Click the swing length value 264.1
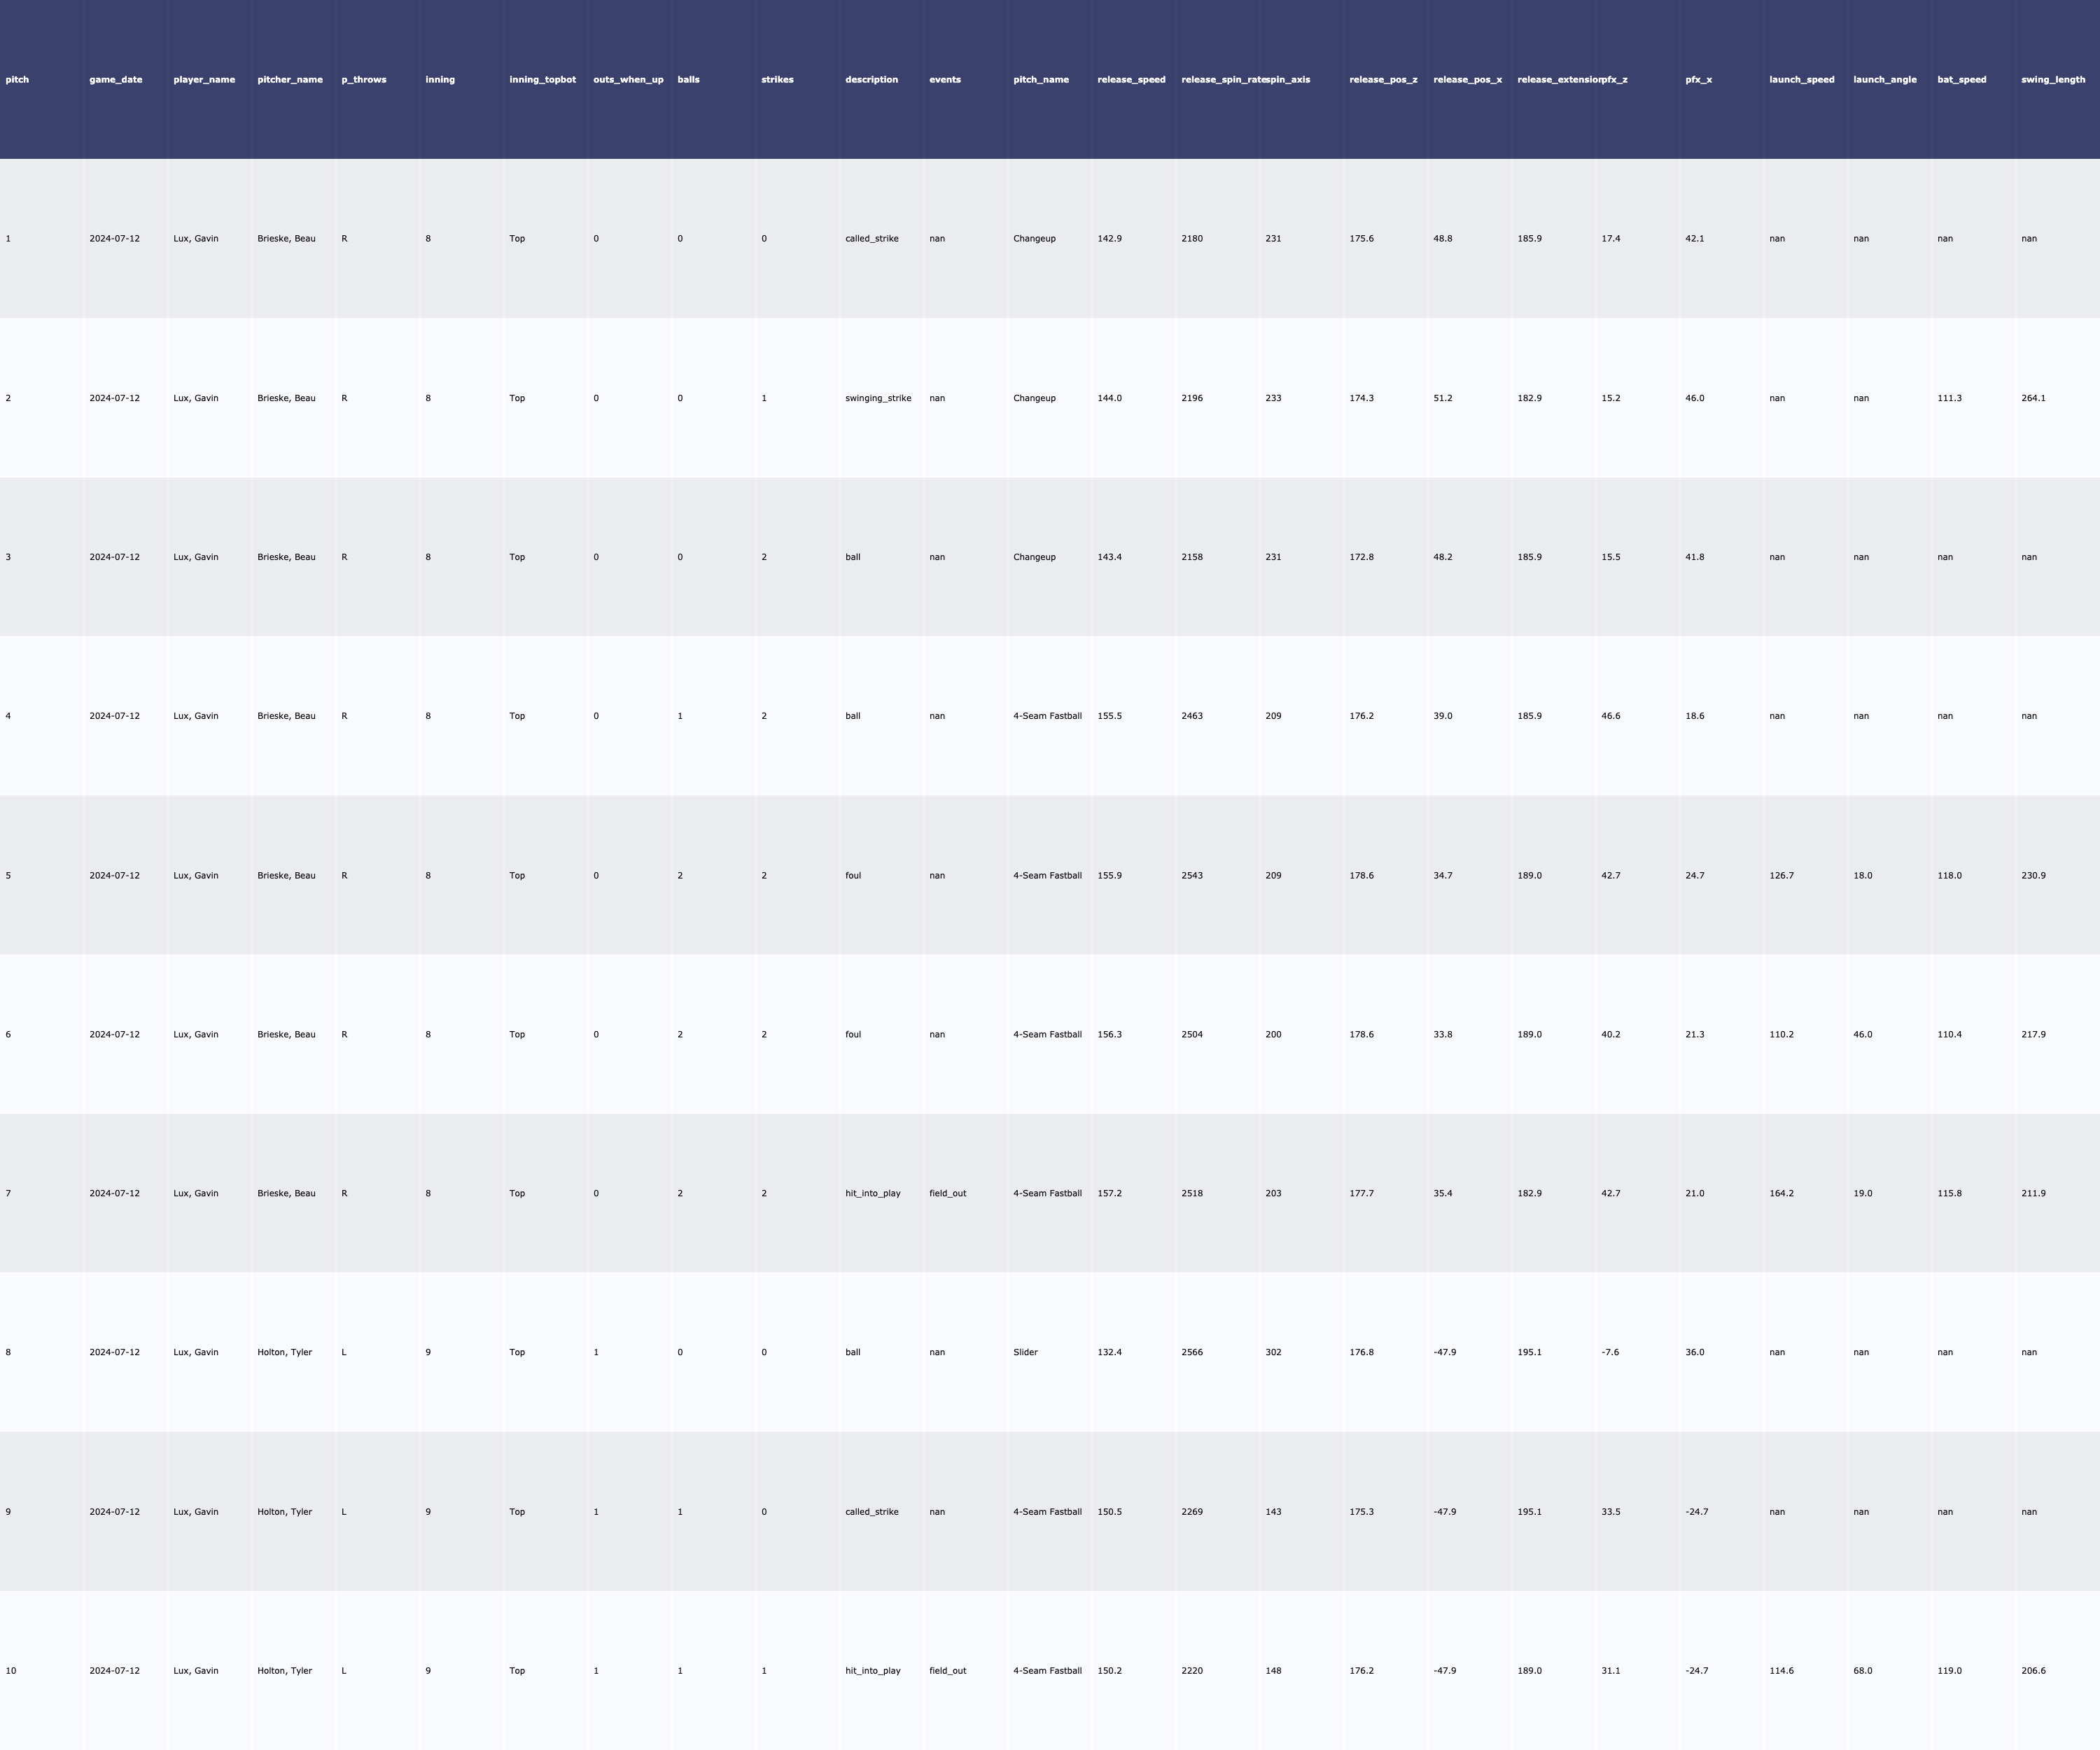This screenshot has height=1750, width=2100. pyautogui.click(x=2033, y=398)
